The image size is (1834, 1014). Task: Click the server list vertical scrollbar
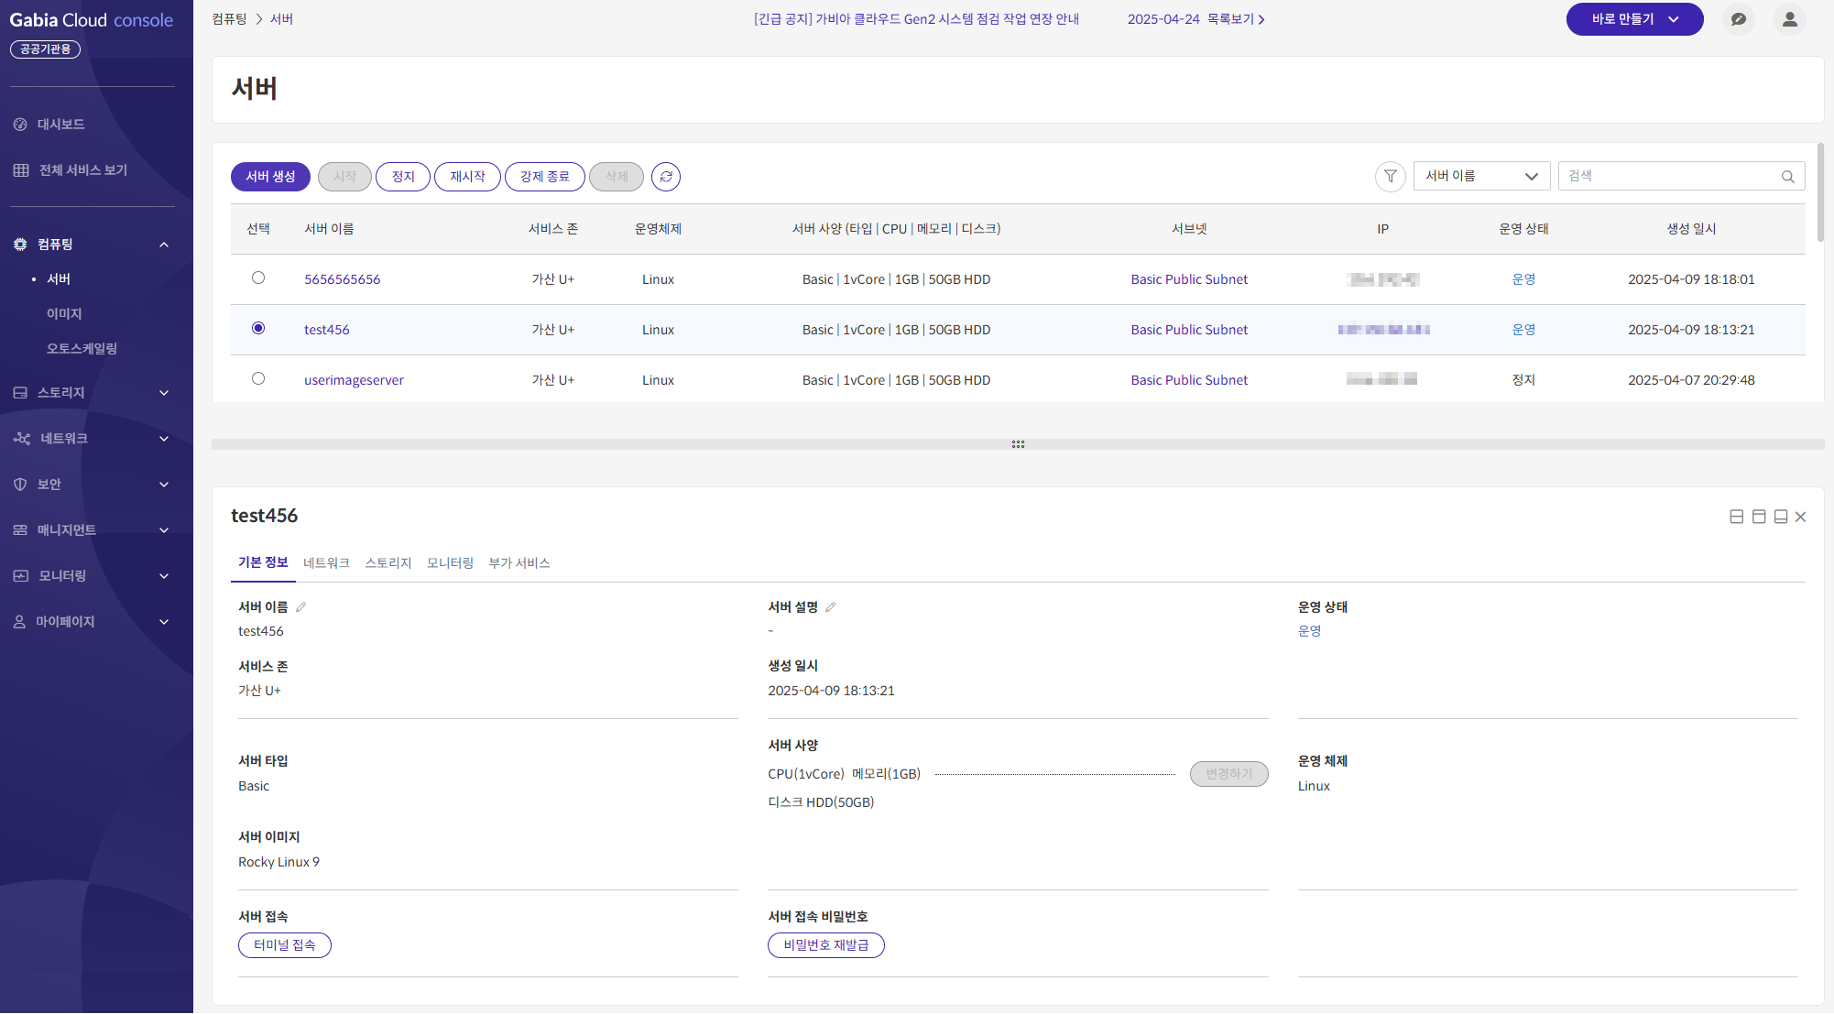(x=1820, y=192)
